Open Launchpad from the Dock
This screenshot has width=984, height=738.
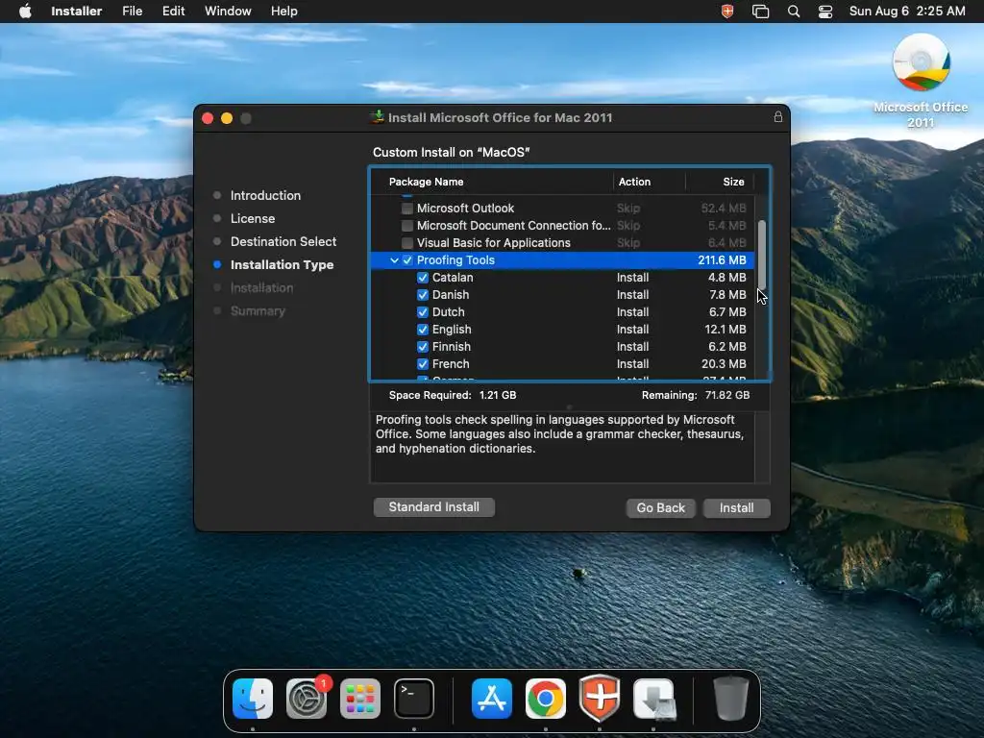pos(360,699)
